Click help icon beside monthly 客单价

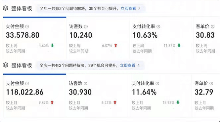pyautogui.click(x=211, y=84)
